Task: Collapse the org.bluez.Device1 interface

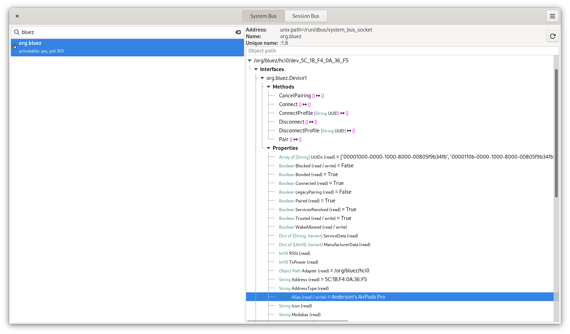Action: pyautogui.click(x=262, y=78)
